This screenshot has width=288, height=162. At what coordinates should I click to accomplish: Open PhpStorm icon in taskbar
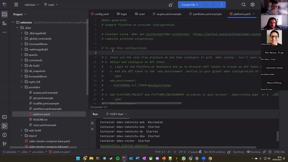pyautogui.click(x=124, y=158)
